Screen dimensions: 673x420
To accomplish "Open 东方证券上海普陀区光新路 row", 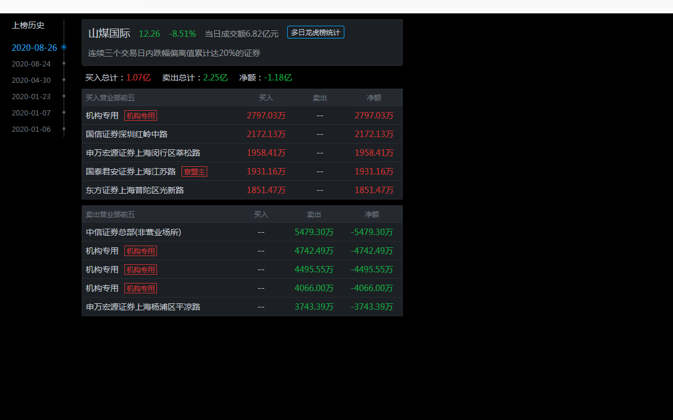I will (x=242, y=190).
